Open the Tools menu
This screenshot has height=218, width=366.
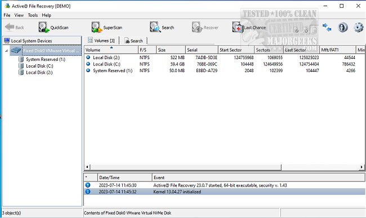click(33, 15)
